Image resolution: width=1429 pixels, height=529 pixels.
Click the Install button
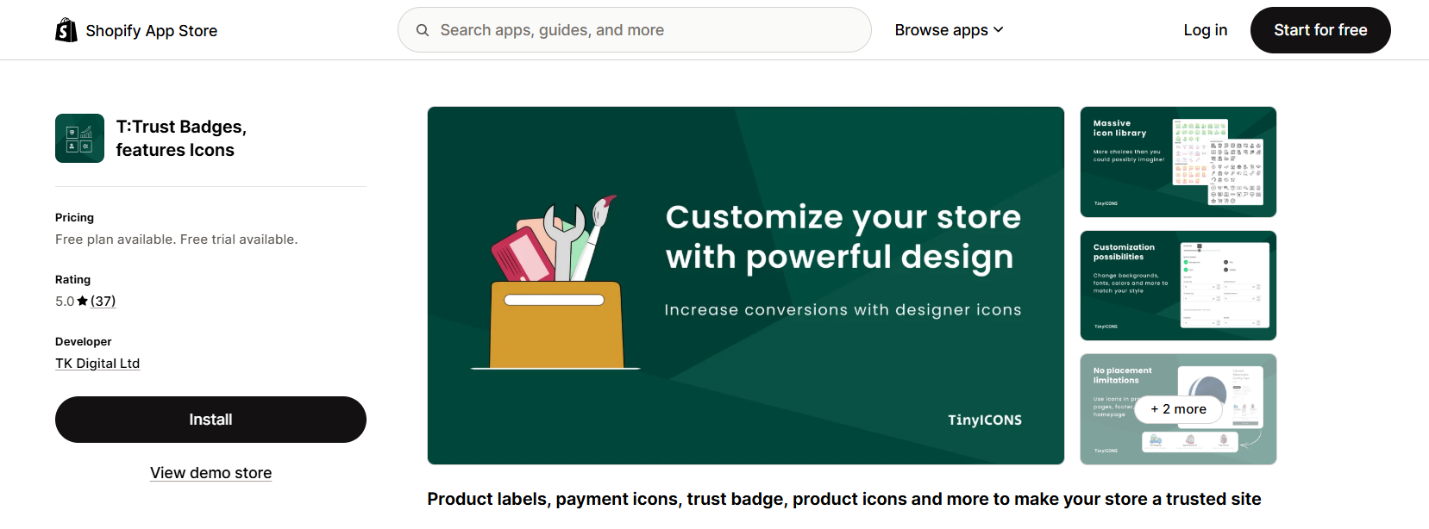210,420
